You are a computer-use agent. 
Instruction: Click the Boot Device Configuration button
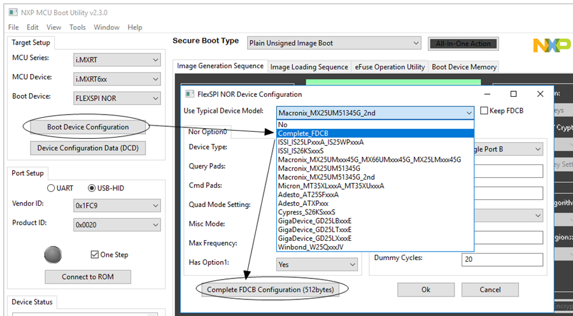tap(88, 127)
